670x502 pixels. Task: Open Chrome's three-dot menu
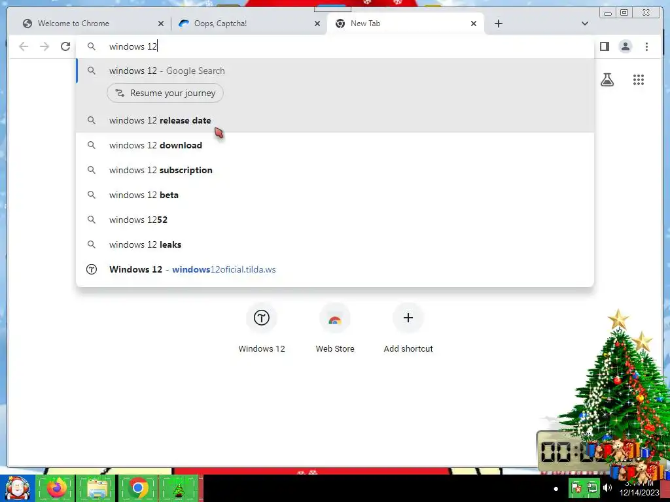(646, 46)
